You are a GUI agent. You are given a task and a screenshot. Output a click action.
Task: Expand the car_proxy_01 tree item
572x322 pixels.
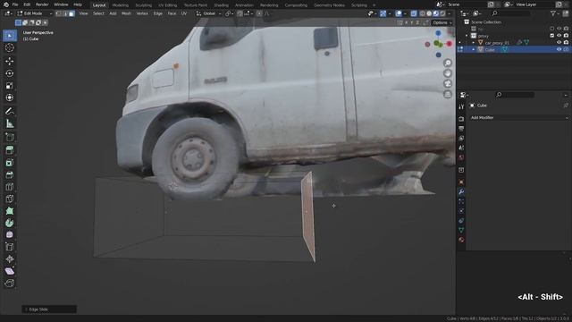(x=474, y=43)
